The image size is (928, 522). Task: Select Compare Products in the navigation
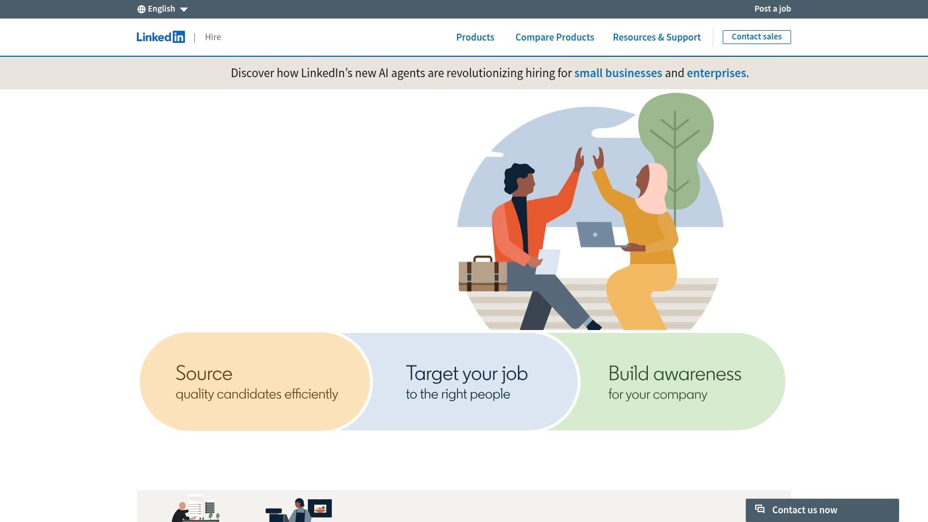coord(554,37)
